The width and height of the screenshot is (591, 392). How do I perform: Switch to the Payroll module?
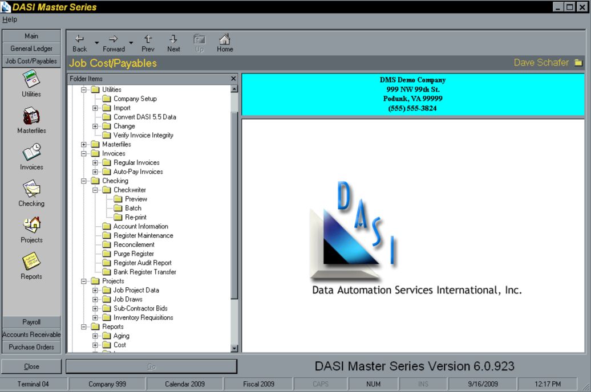pos(31,322)
